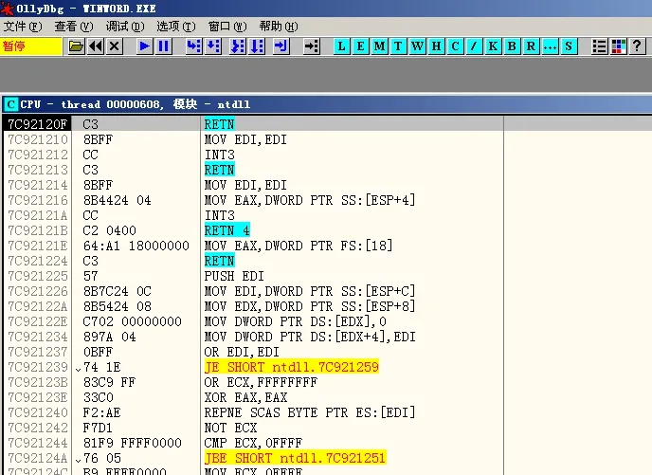The height and width of the screenshot is (475, 652).
Task: Select the NOT ECX instruction
Action: pyautogui.click(x=231, y=428)
